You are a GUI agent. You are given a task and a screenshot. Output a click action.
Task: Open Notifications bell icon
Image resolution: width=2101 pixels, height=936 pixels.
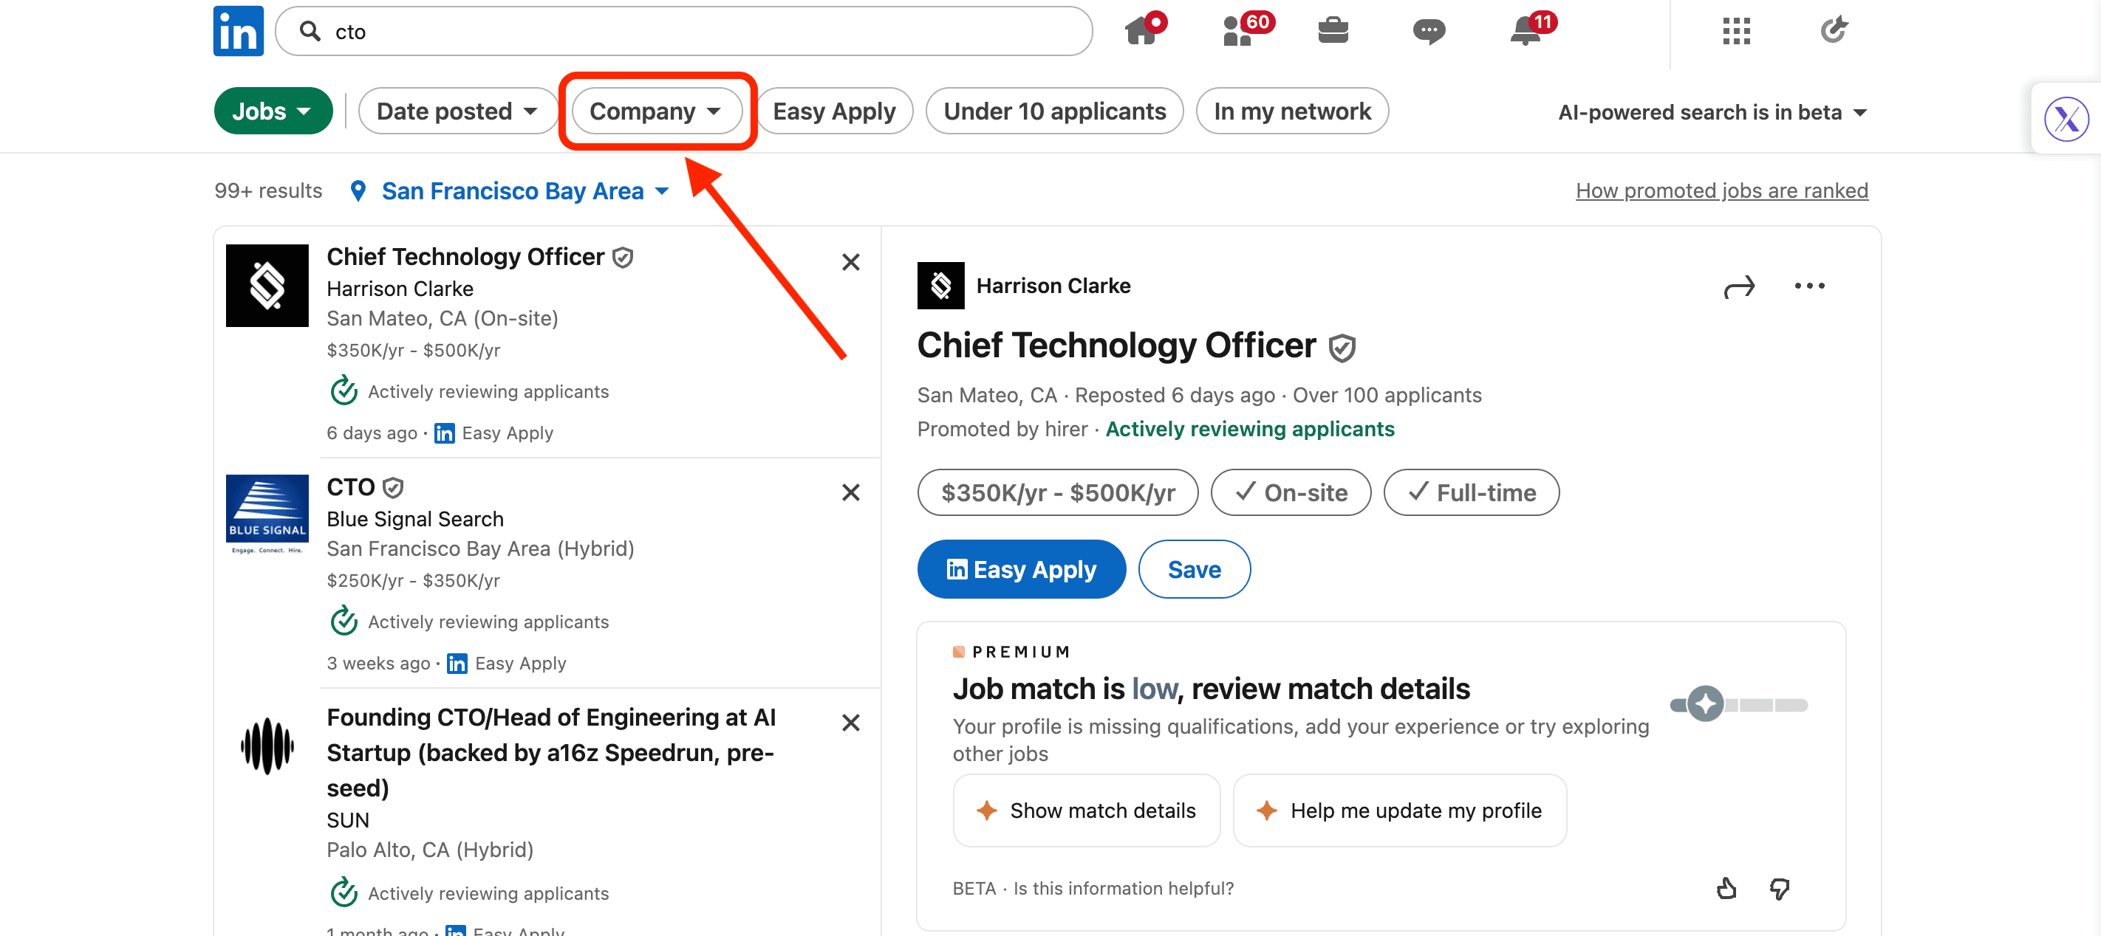1526,31
